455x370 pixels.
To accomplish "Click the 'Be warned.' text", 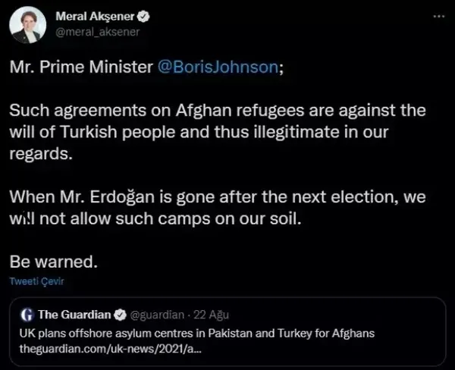I will (x=53, y=262).
